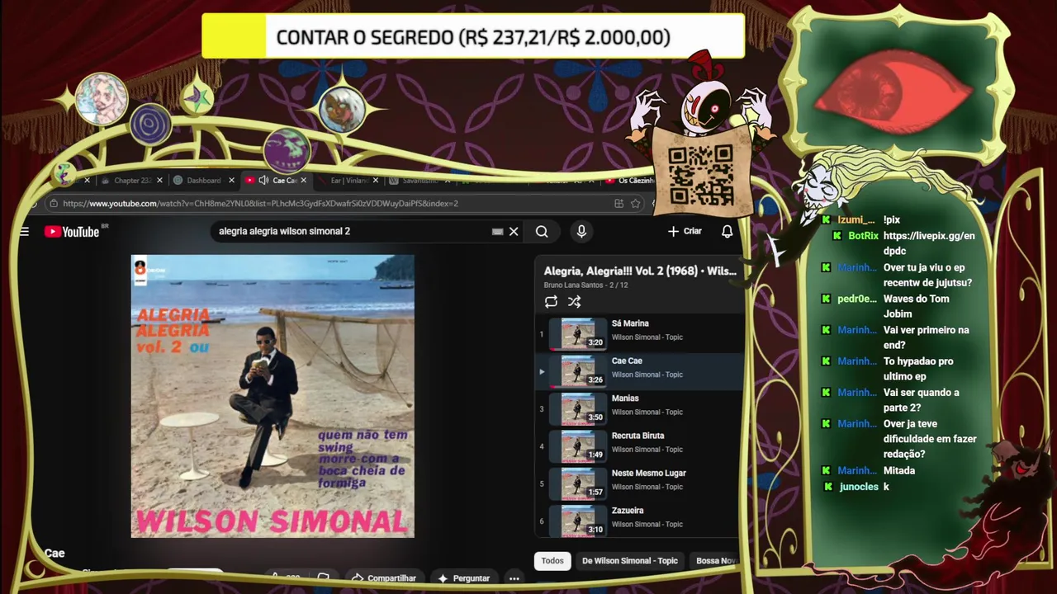This screenshot has height=594, width=1057.
Task: Click junocles username in chat
Action: tap(859, 487)
